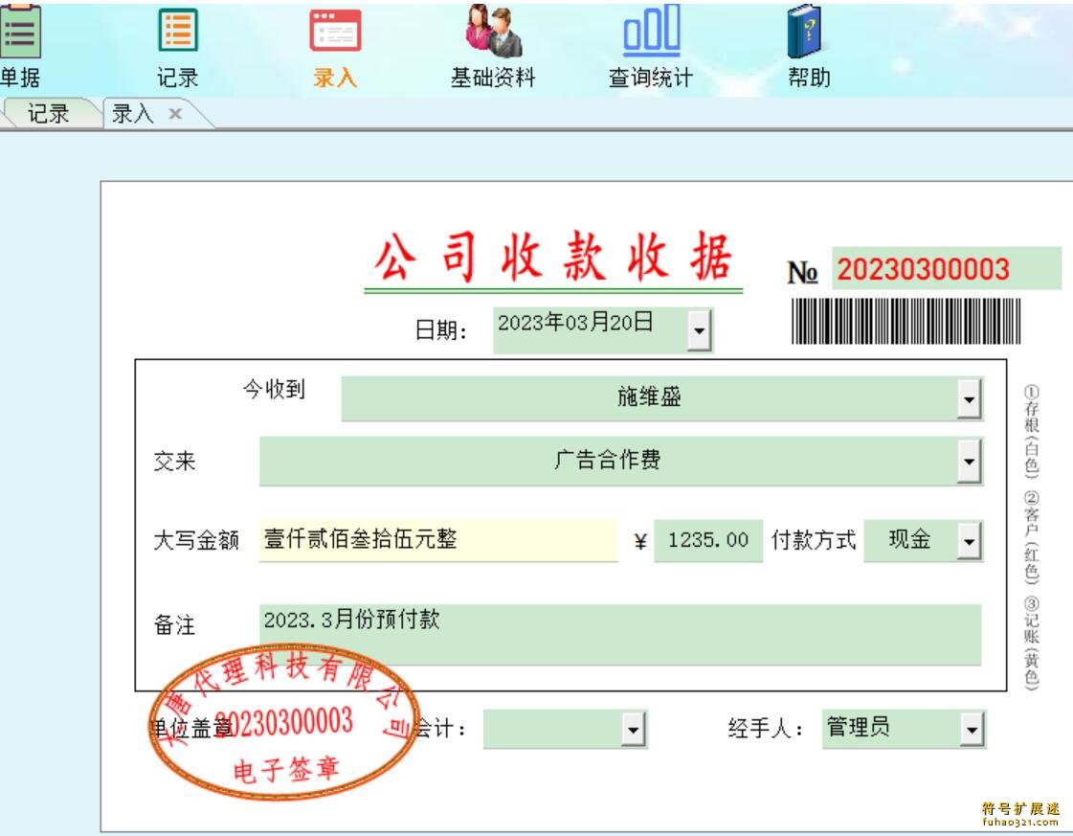Switch to the 录入 tab
This screenshot has height=836, width=1073.
[133, 113]
